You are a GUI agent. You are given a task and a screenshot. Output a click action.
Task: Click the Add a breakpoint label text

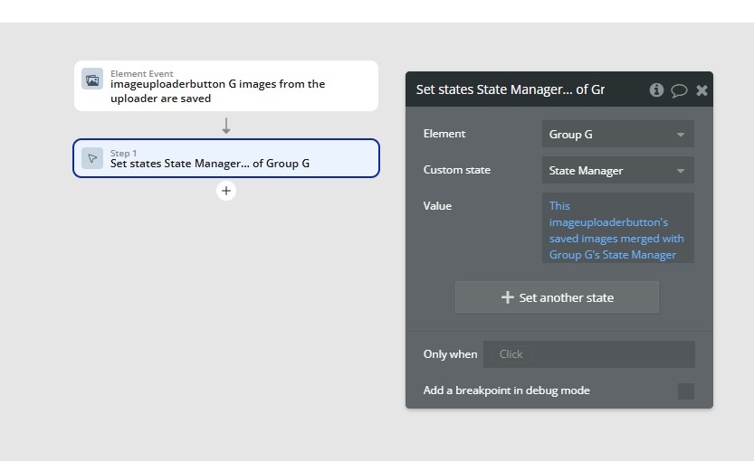[x=507, y=390]
